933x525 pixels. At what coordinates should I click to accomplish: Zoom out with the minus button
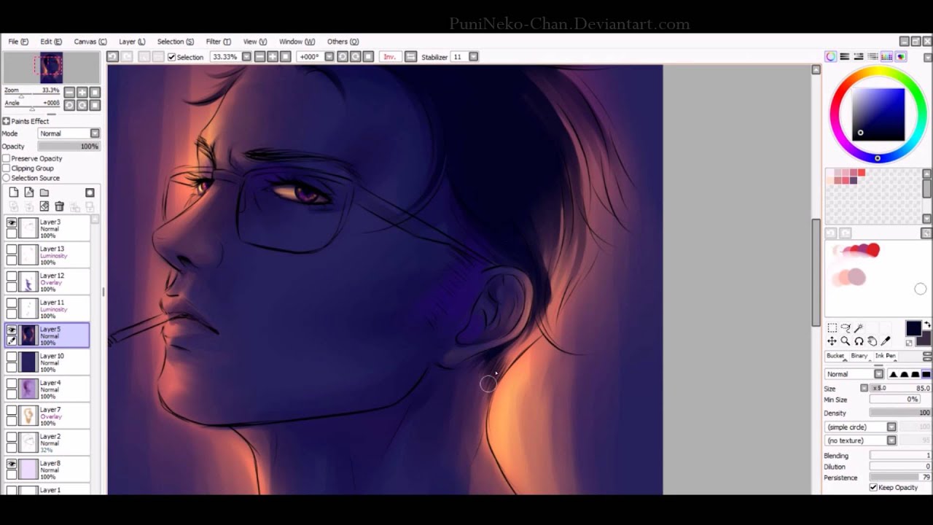tap(69, 92)
